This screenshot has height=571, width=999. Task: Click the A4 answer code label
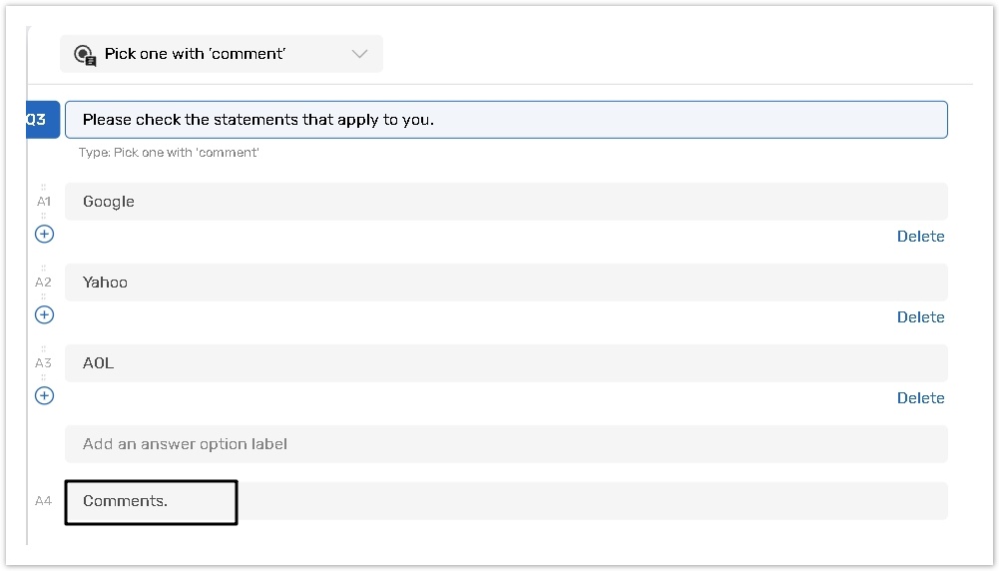tap(43, 501)
